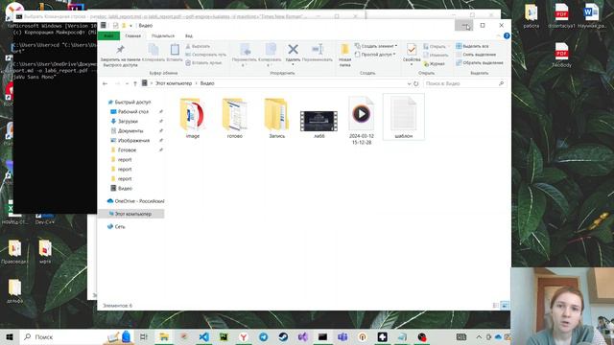
Task: Open Рабочий стол in the navigation pane
Action: 133,112
